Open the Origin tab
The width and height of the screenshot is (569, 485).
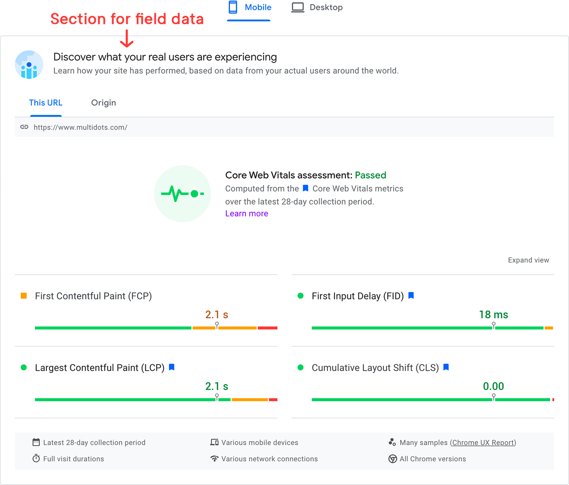(103, 103)
